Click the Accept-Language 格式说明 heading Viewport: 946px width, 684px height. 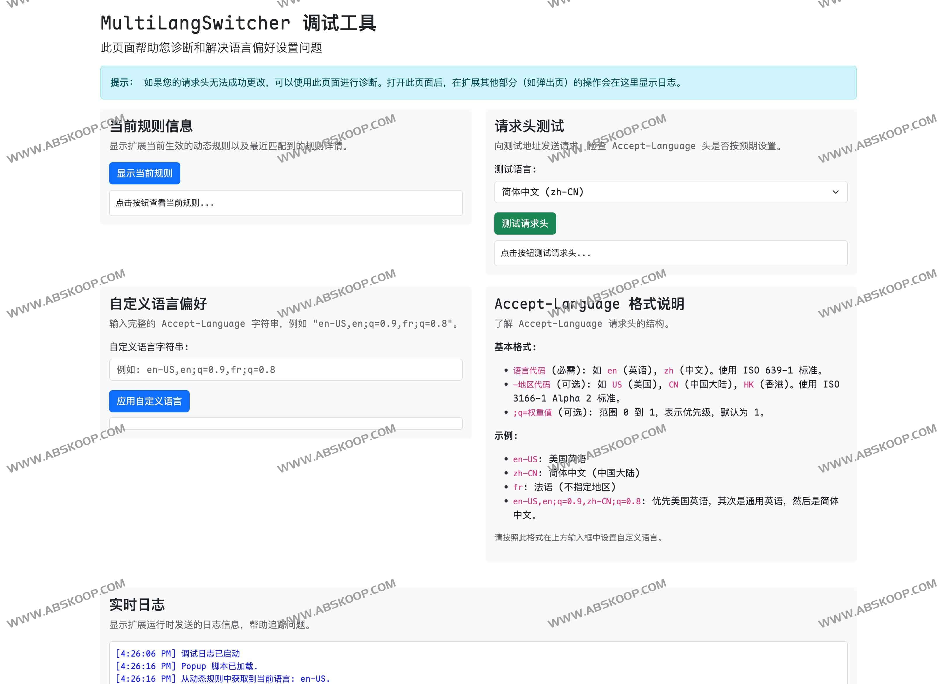[x=590, y=304]
